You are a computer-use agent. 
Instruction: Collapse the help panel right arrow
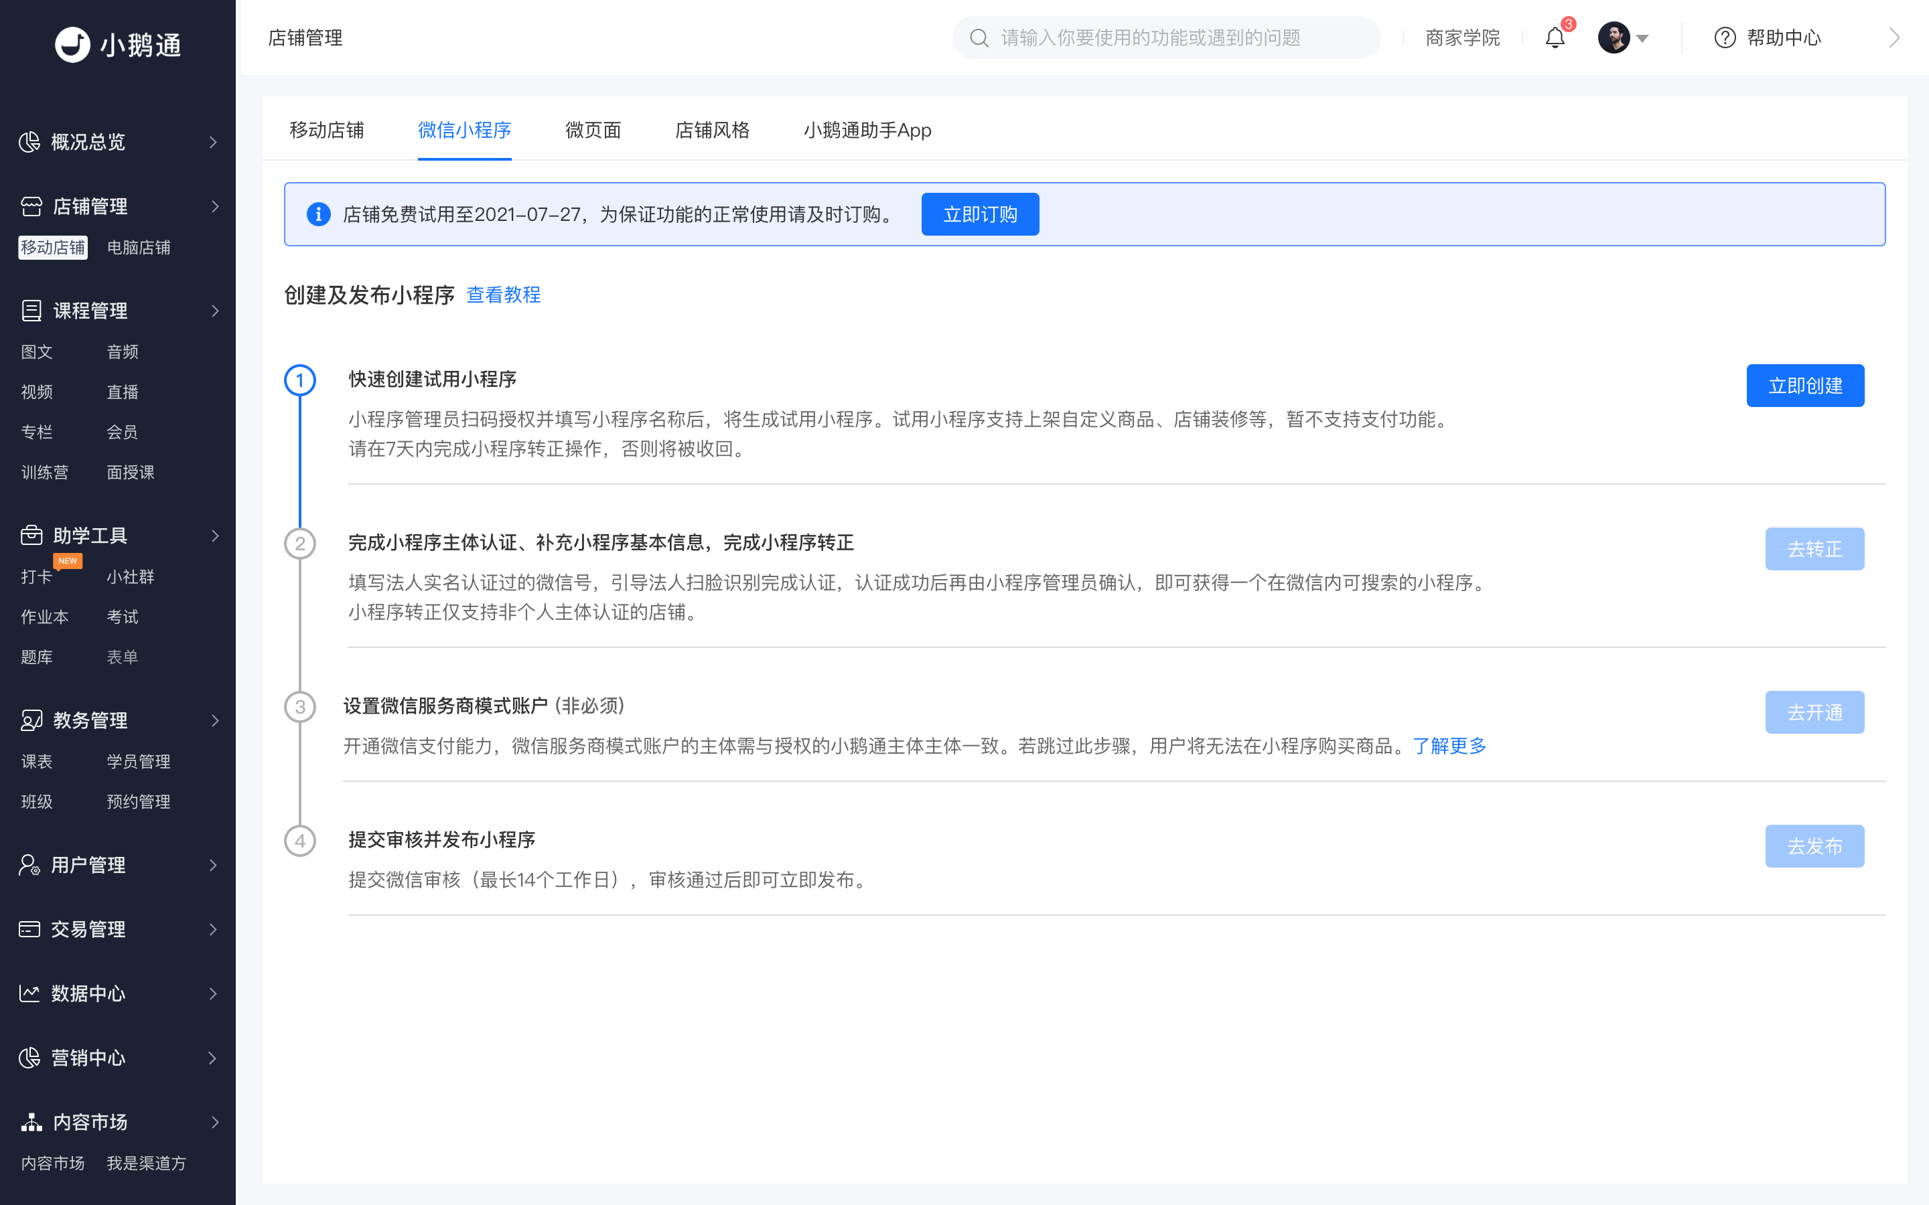pos(1895,37)
